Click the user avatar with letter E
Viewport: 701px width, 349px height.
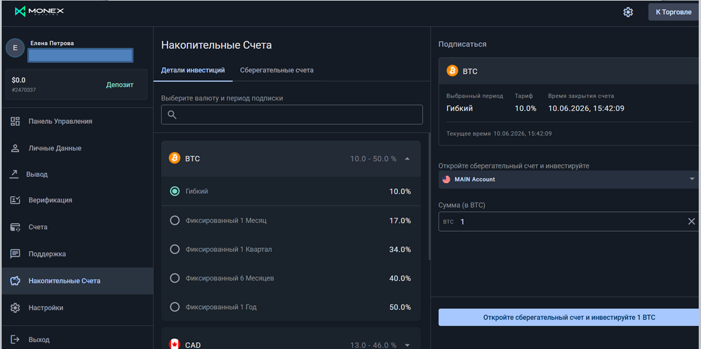click(15, 48)
